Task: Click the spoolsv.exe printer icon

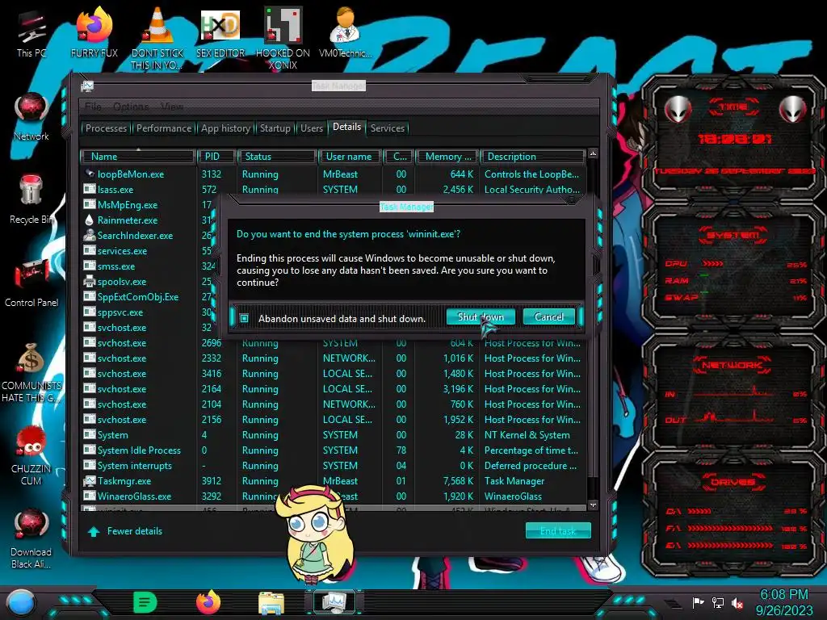Action: pos(89,281)
